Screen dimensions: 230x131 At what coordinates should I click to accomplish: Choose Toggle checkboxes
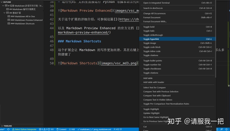pyautogui.click(x=178, y=69)
